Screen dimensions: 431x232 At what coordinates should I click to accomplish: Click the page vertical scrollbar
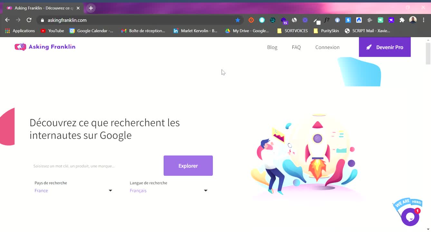428,53
